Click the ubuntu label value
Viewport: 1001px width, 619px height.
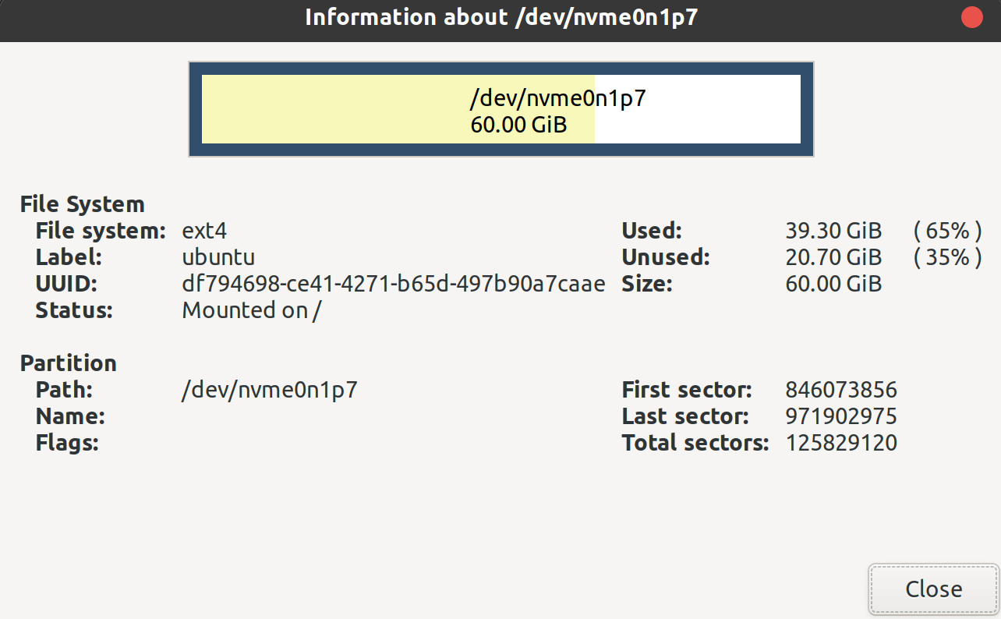218,257
